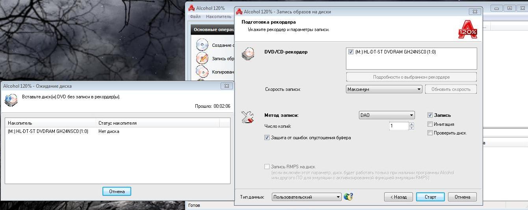
Task: Click the Нет диска status cell
Action: [109, 131]
